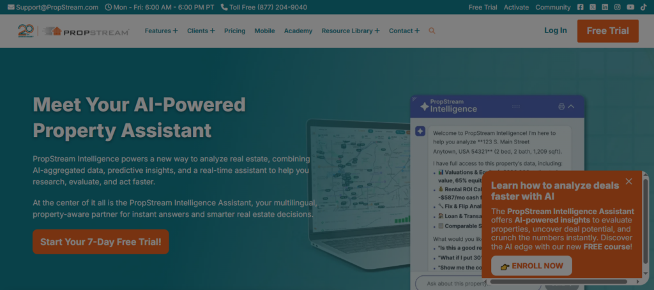Click the Community link
The image size is (654, 290).
tap(553, 7)
